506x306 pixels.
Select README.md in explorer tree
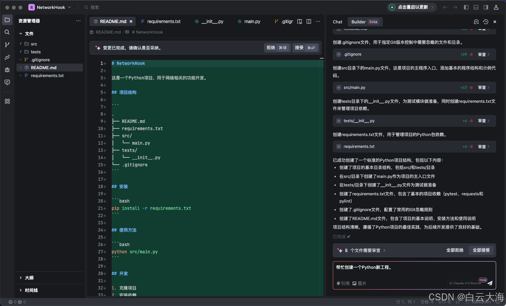(x=50, y=68)
